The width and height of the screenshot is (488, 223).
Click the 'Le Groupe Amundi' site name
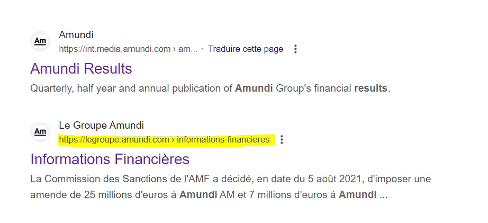pos(102,125)
